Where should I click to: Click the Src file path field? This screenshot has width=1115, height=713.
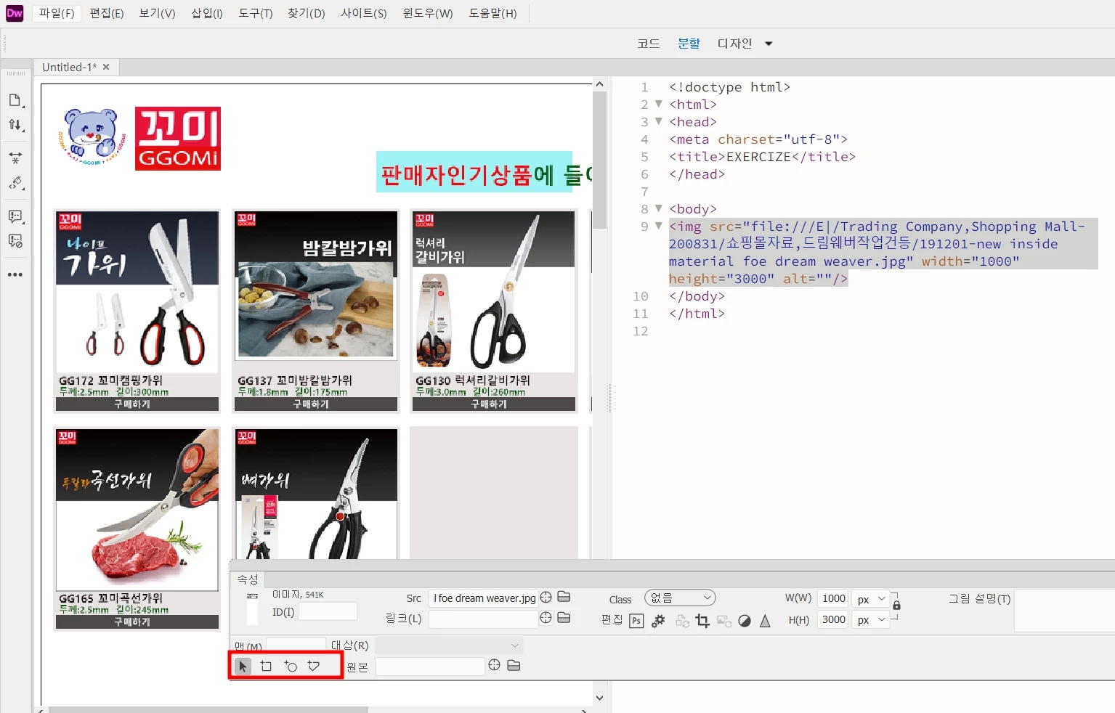coord(483,598)
